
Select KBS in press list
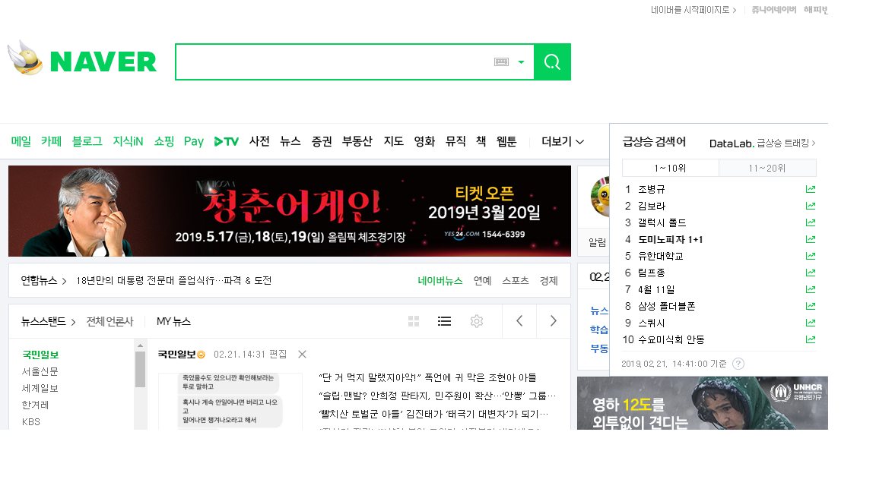(30, 421)
